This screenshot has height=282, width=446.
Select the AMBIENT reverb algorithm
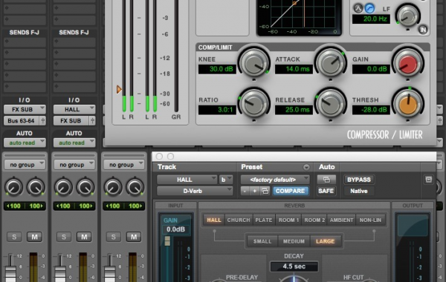[x=341, y=220]
